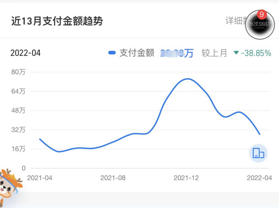Click the 2022-04 date label above chart
This screenshot has height=208, width=279.
[25, 53]
